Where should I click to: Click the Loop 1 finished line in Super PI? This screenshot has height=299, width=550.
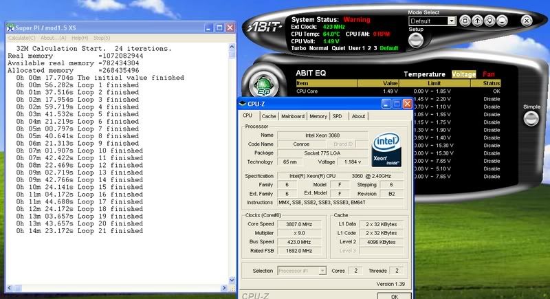tap(77, 85)
